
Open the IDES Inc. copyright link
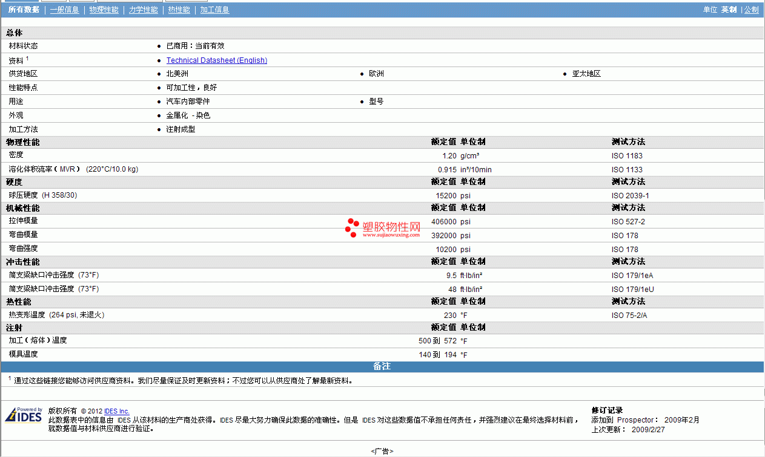pyautogui.click(x=117, y=411)
